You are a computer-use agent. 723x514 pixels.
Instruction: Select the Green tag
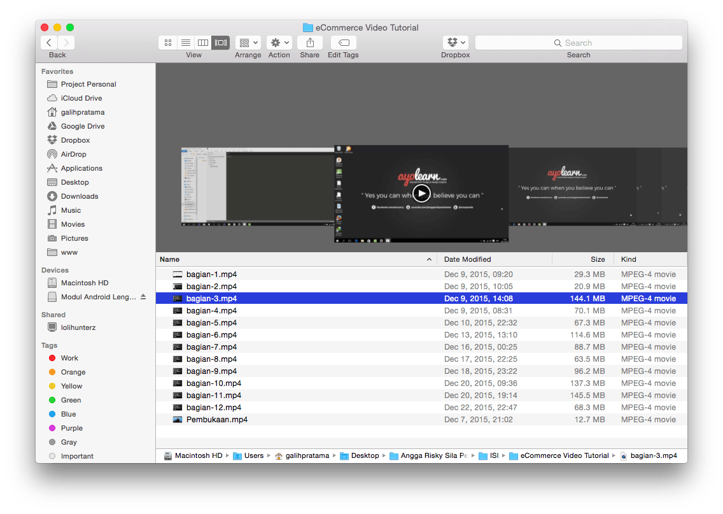[64, 400]
